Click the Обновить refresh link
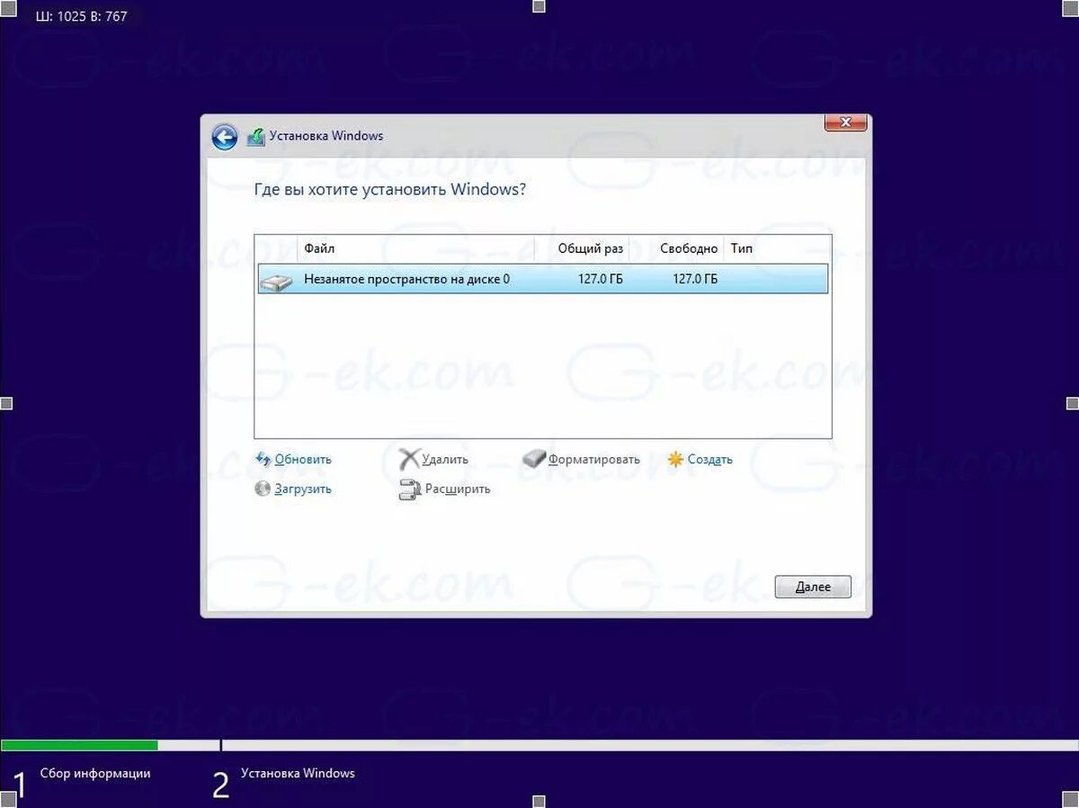The image size is (1079, 808). pyautogui.click(x=303, y=460)
